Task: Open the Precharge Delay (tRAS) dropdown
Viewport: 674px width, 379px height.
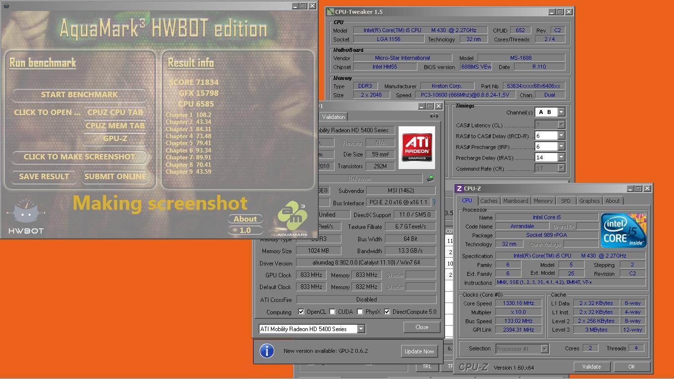Action: [561, 157]
